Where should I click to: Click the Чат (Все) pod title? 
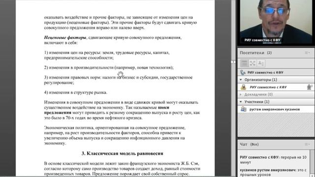pyautogui.click(x=249, y=144)
